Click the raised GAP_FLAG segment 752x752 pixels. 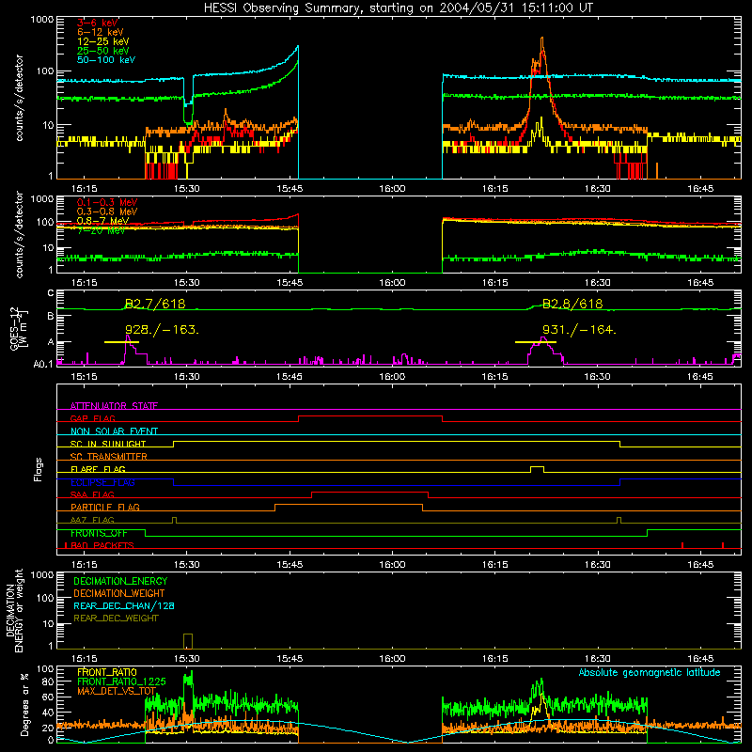370,416
